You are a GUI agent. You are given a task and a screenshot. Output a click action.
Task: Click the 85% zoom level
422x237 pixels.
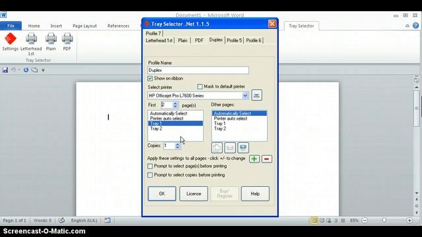click(x=354, y=221)
